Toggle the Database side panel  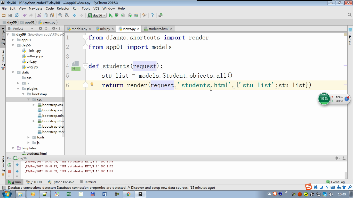pyautogui.click(x=350, y=37)
